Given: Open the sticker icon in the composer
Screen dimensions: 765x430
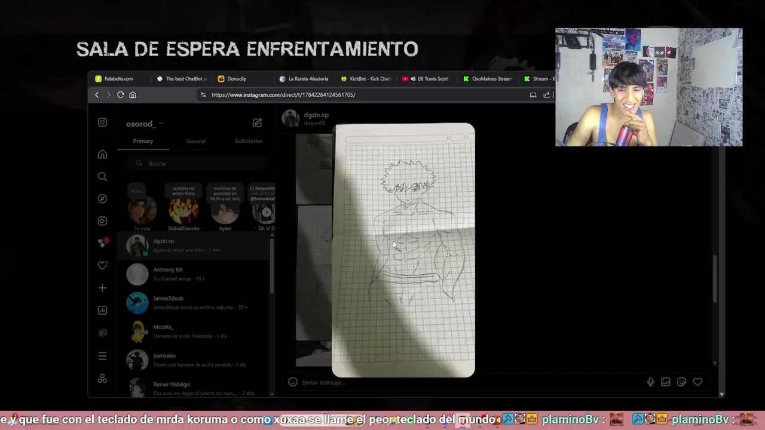Looking at the screenshot, I should coord(681,382).
